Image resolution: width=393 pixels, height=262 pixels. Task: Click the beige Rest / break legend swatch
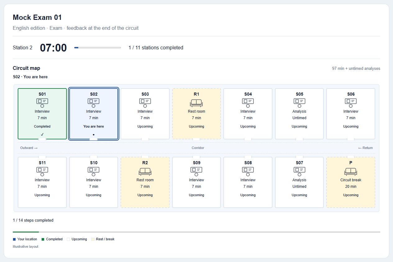click(x=93, y=239)
